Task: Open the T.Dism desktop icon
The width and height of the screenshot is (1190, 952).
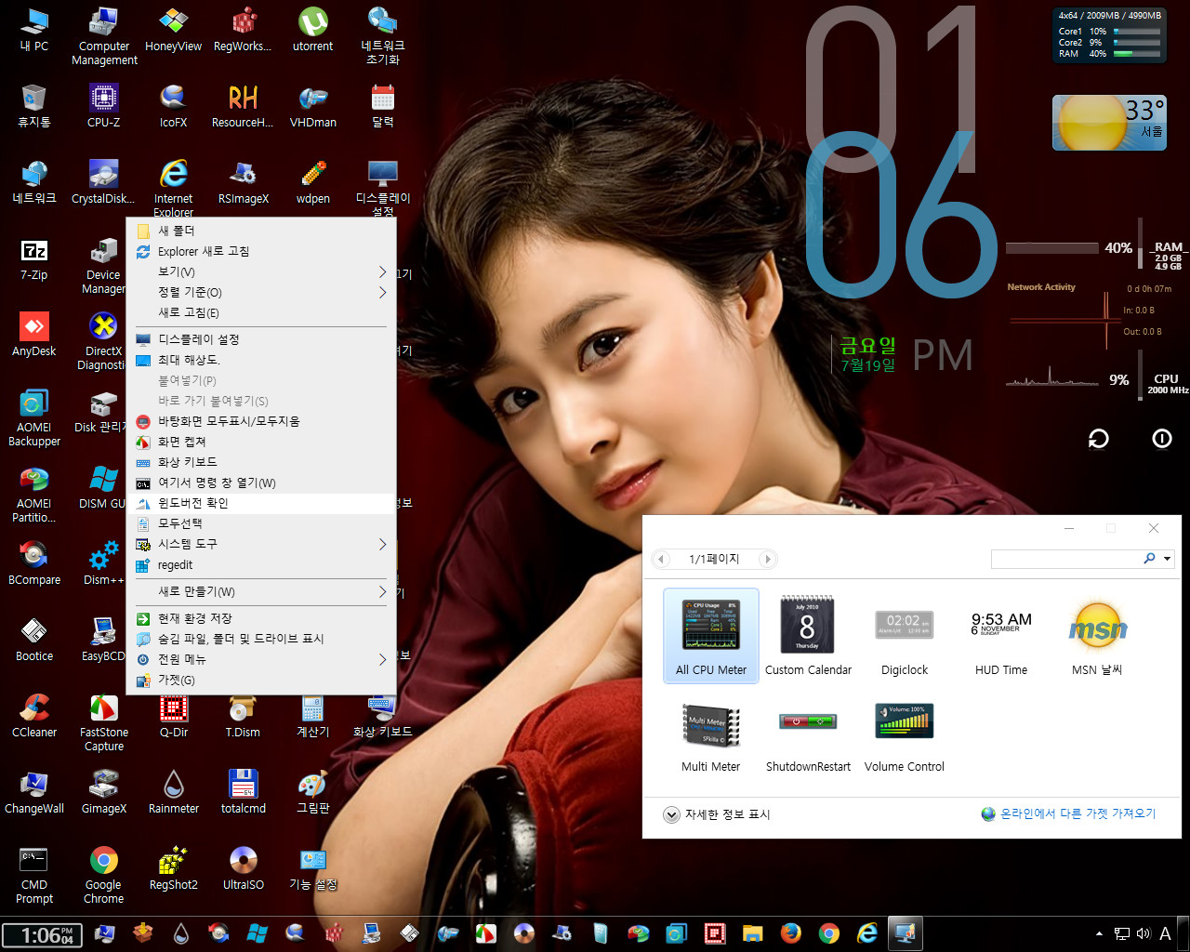Action: pos(243,716)
